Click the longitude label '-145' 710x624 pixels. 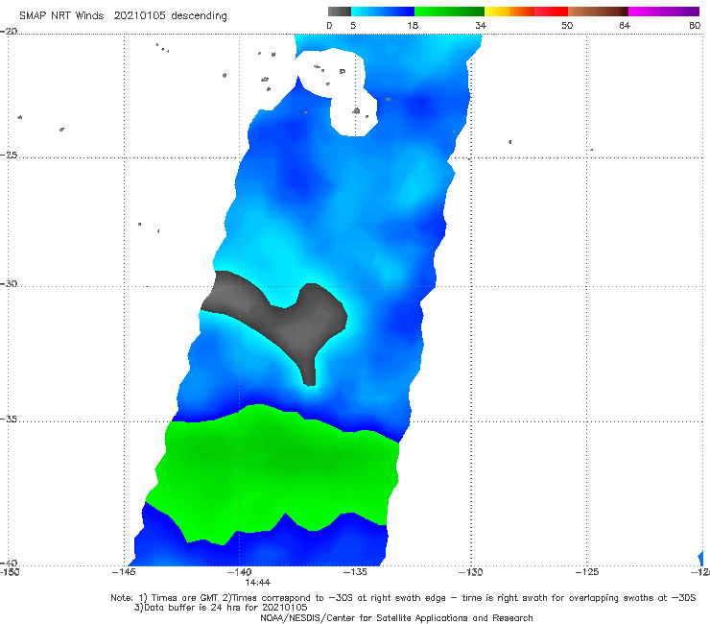click(124, 572)
